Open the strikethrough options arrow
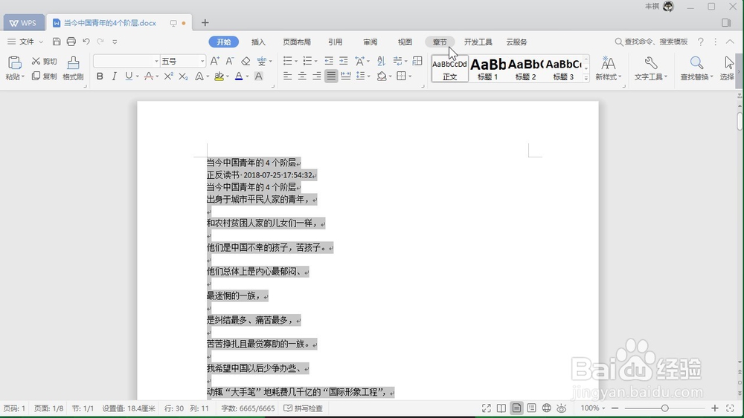Screen dimensions: 744x418 157,76
